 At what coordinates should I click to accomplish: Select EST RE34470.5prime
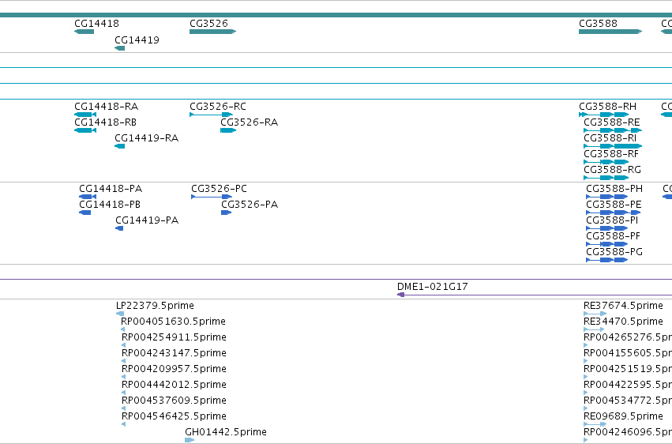click(594, 329)
